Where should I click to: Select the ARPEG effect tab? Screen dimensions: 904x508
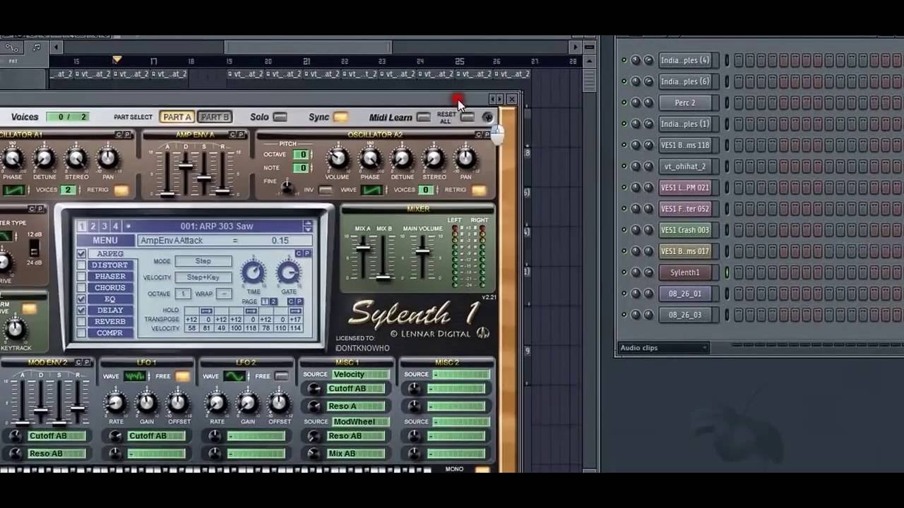point(110,254)
